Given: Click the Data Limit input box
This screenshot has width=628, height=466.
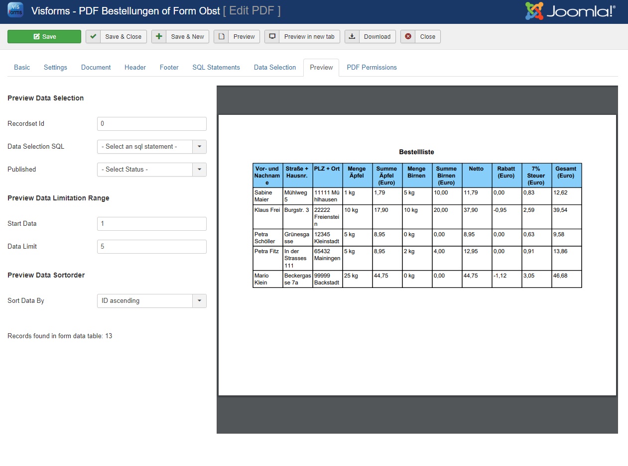Looking at the screenshot, I should tap(151, 247).
